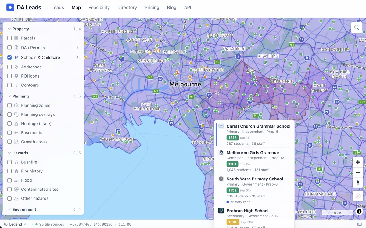Click the yellow 1080 score badge

(x=233, y=222)
